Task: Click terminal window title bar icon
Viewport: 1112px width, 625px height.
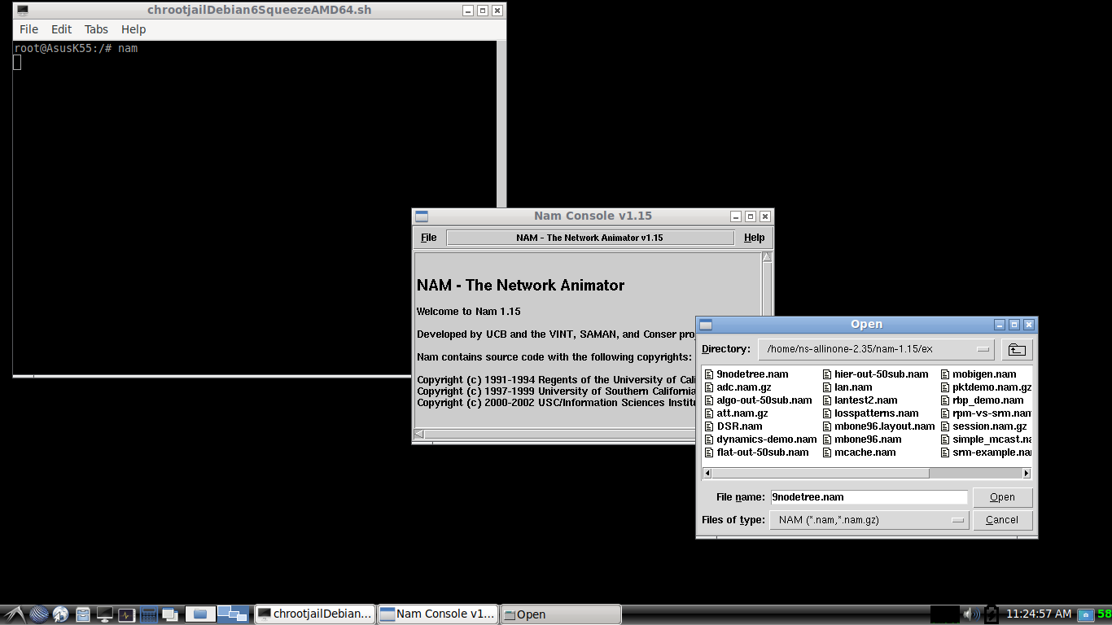Action: point(23,11)
